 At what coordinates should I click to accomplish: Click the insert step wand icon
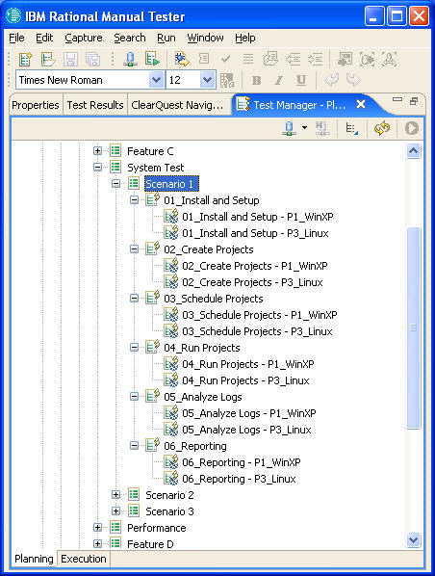182,59
